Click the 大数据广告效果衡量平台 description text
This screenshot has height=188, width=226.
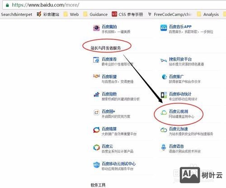[119, 134]
